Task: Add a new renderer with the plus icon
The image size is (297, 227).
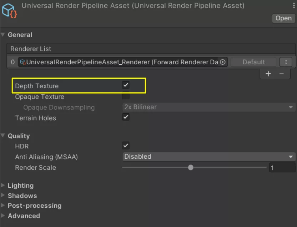Action: pos(268,74)
